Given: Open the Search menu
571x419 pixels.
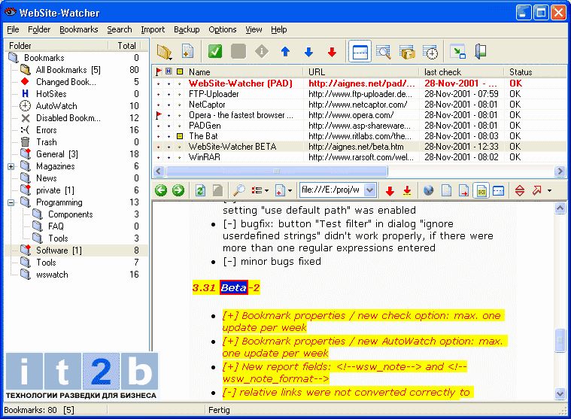Looking at the screenshot, I should click(x=119, y=29).
